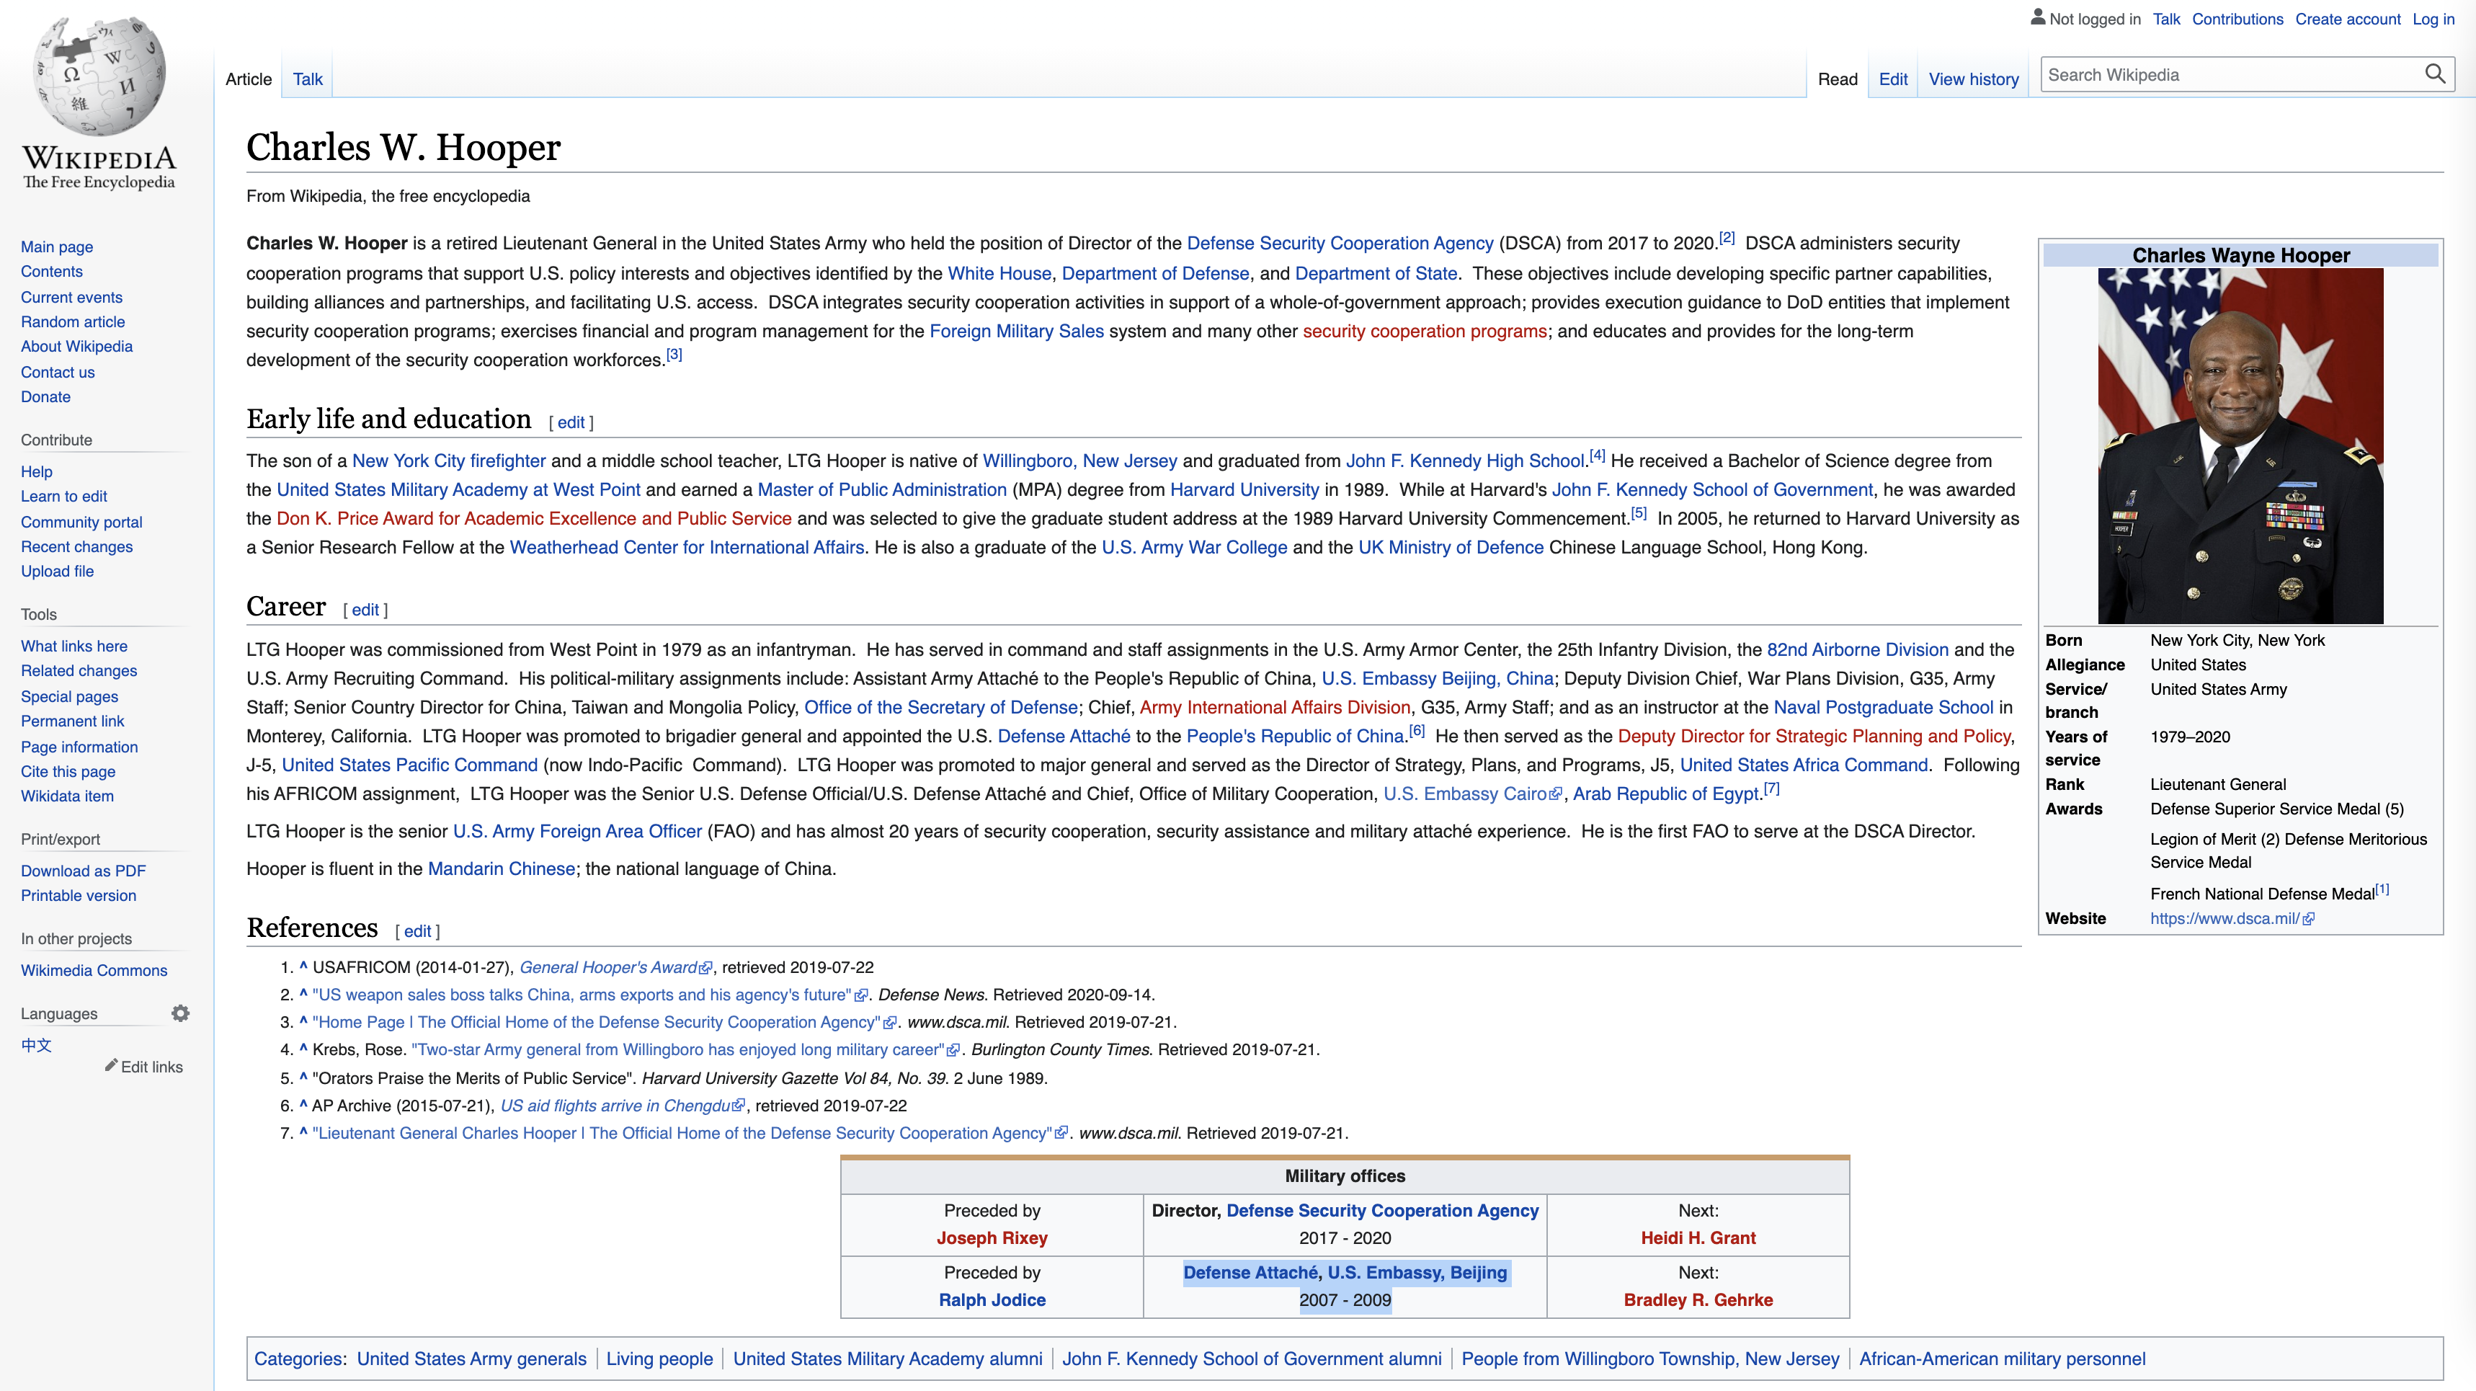Open Cite this page link
This screenshot has height=1391, width=2476.
click(68, 771)
